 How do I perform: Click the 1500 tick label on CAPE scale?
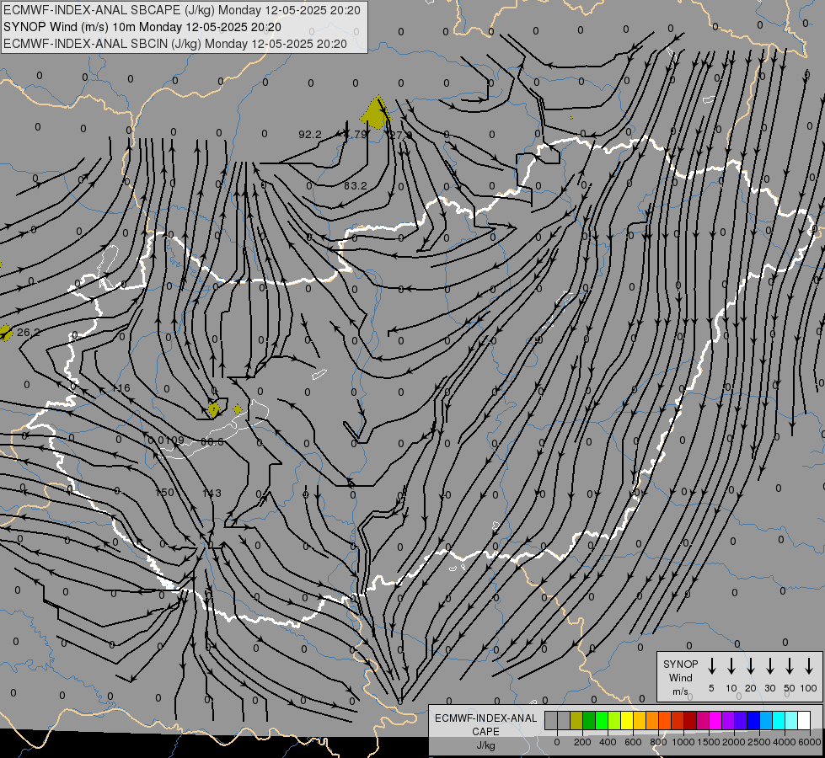(709, 742)
